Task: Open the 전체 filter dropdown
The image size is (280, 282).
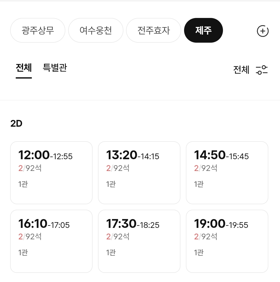Action: (x=241, y=70)
